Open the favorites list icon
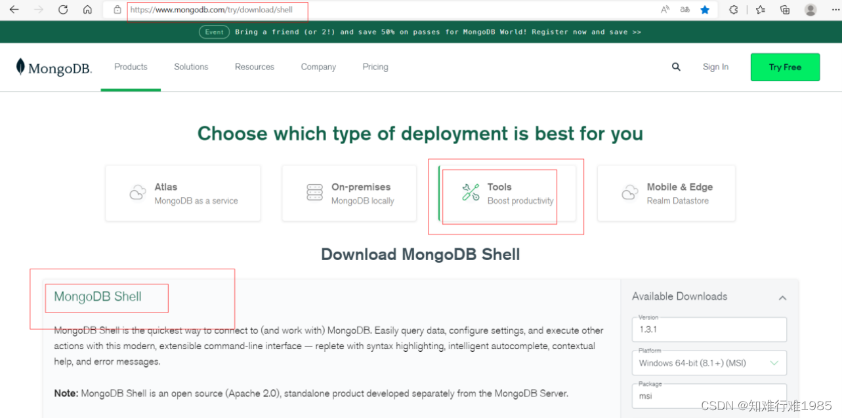The image size is (842, 418). (760, 10)
